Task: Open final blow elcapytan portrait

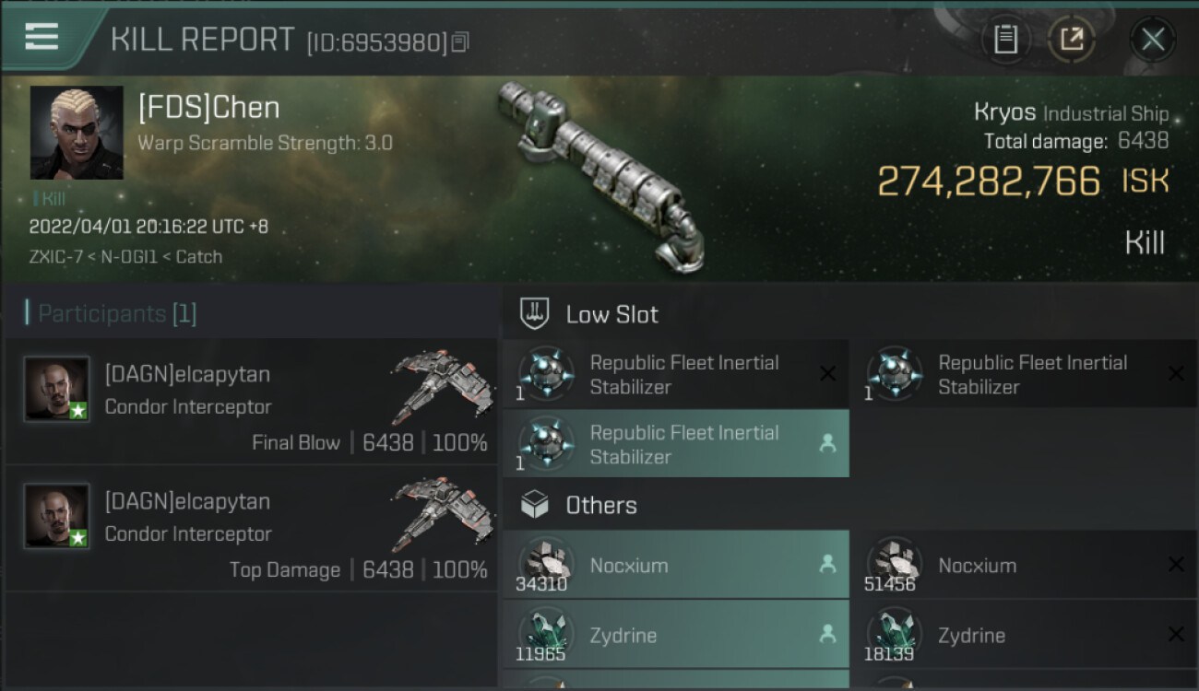Action: [x=57, y=389]
